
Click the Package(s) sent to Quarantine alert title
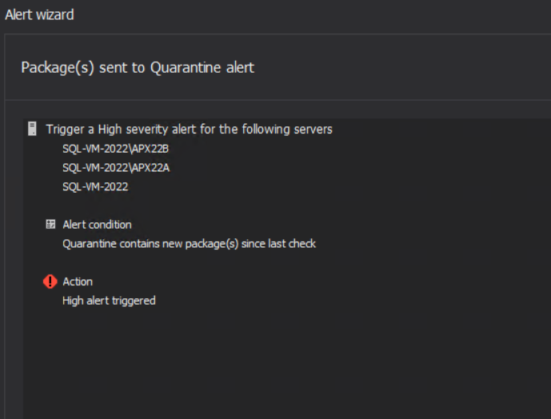[138, 67]
